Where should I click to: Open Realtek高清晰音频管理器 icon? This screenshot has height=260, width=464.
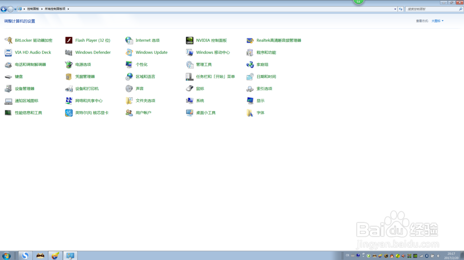(250, 40)
